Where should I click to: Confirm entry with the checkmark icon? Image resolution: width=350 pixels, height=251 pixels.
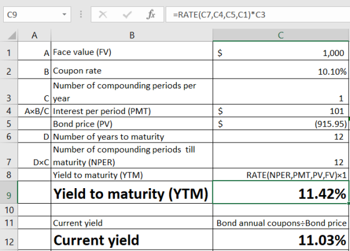click(127, 15)
